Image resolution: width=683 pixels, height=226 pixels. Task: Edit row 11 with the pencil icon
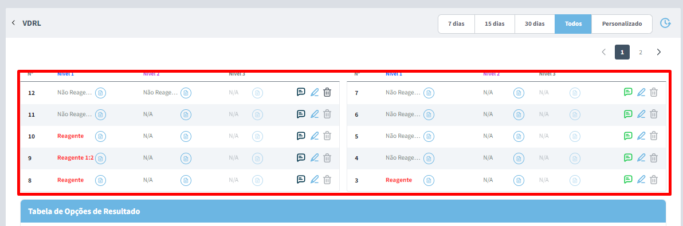click(x=315, y=114)
